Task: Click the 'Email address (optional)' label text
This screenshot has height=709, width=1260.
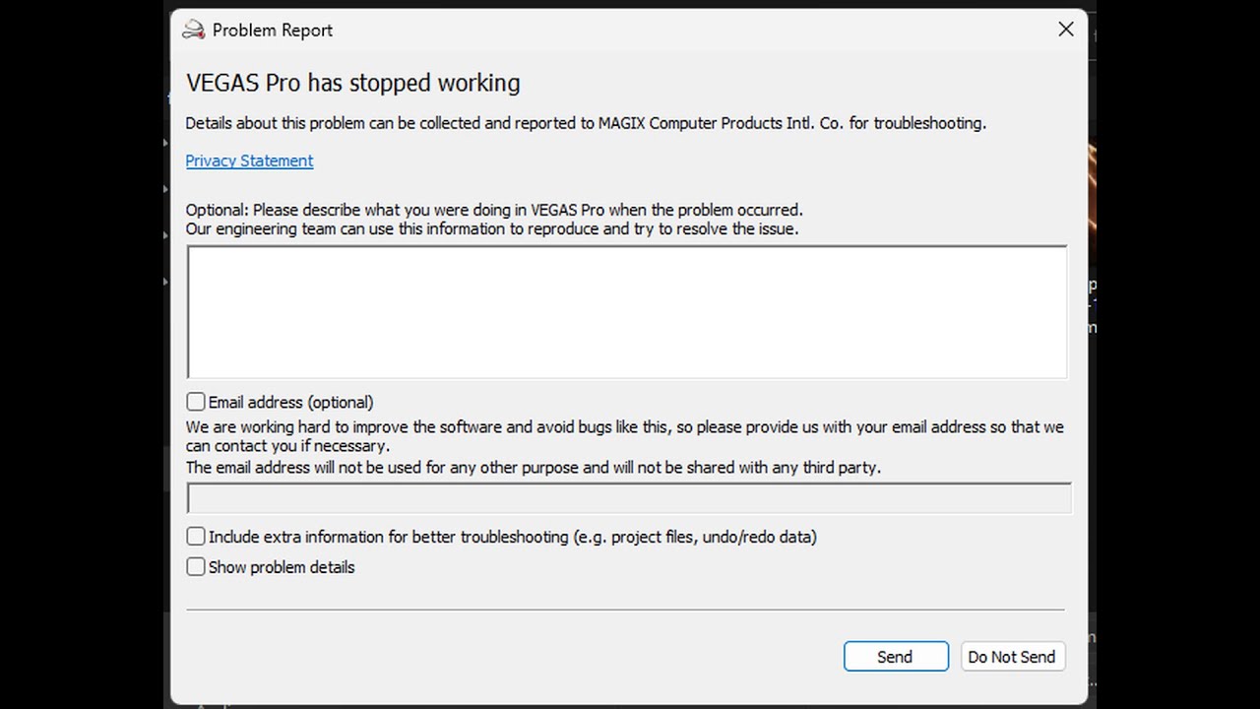Action: 290,402
